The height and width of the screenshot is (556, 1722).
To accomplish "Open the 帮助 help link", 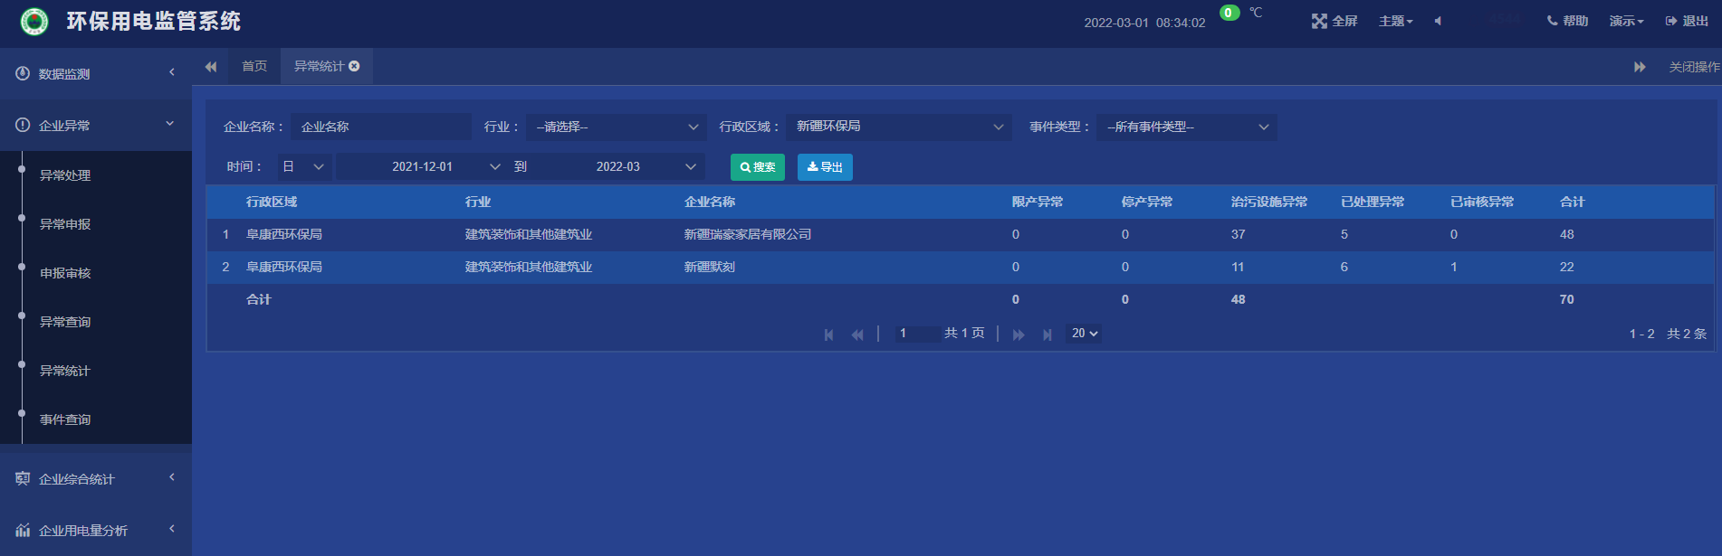I will click(1567, 21).
